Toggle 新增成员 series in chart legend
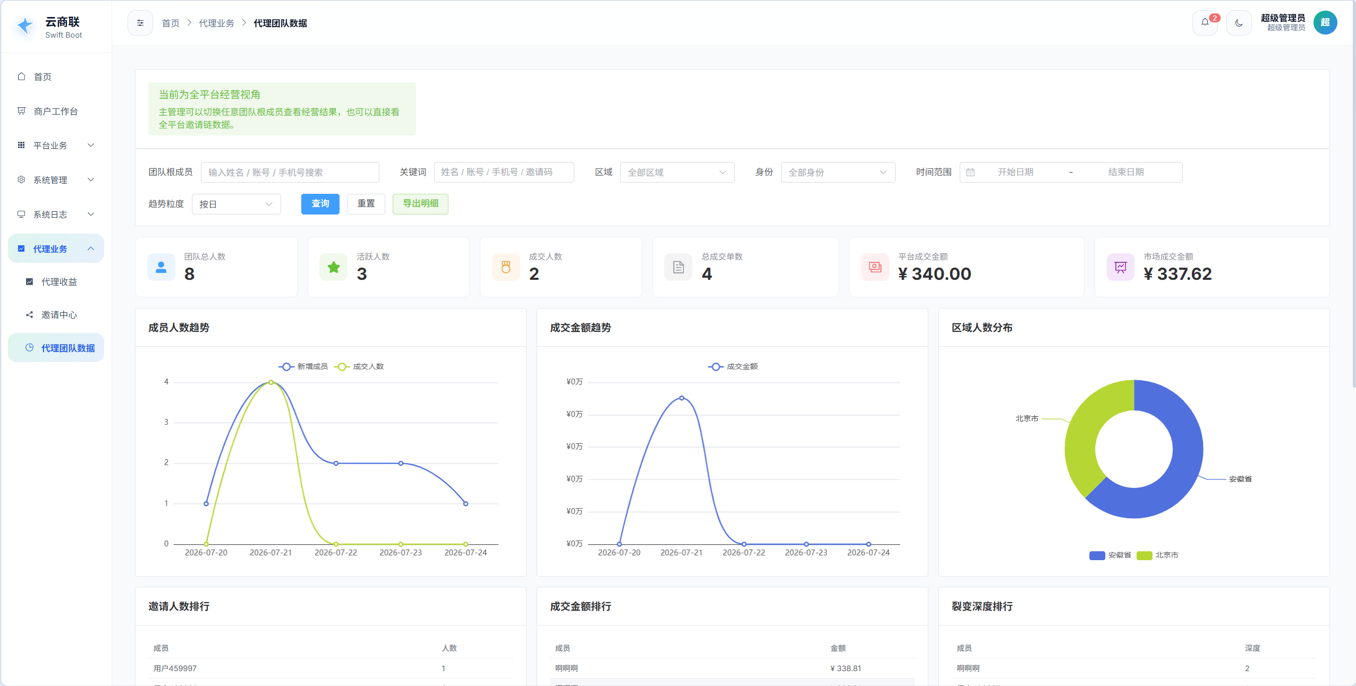This screenshot has height=686, width=1356. tap(303, 366)
